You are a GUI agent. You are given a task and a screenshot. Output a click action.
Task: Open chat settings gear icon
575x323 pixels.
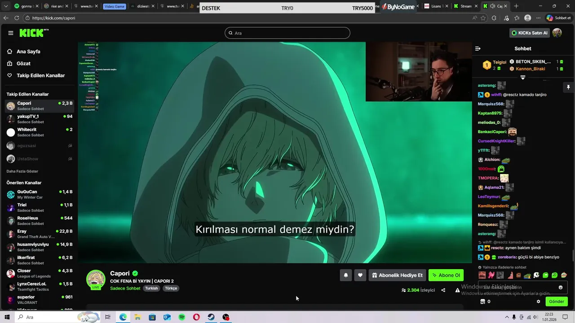[538, 301]
